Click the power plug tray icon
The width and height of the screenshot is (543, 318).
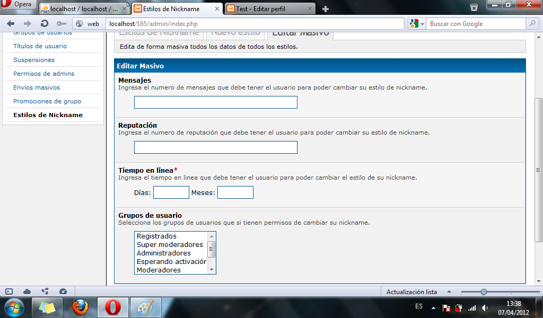(x=459, y=307)
